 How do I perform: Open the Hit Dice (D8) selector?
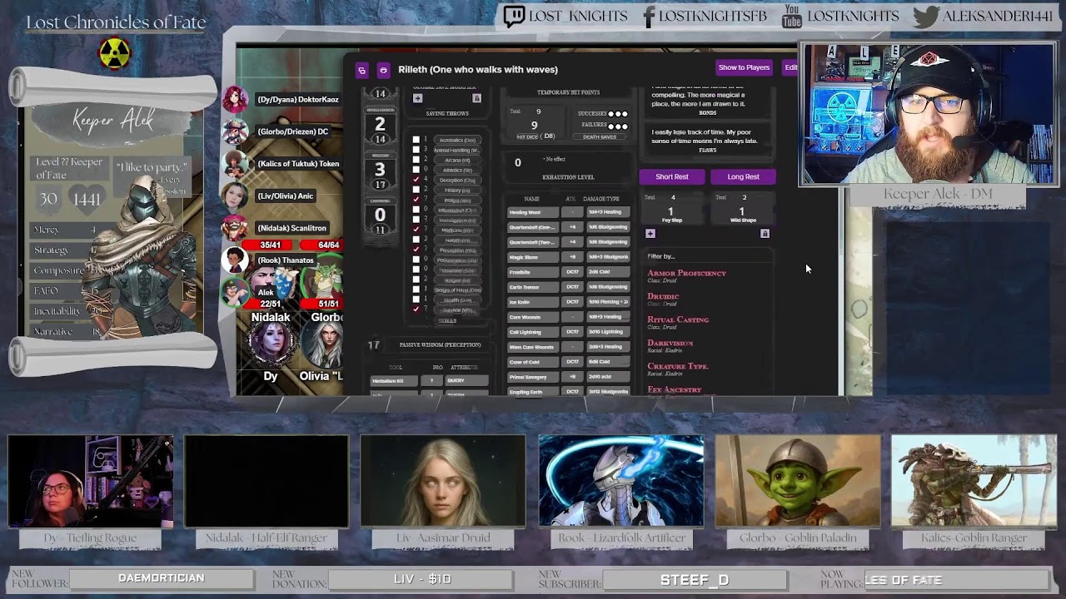click(548, 136)
